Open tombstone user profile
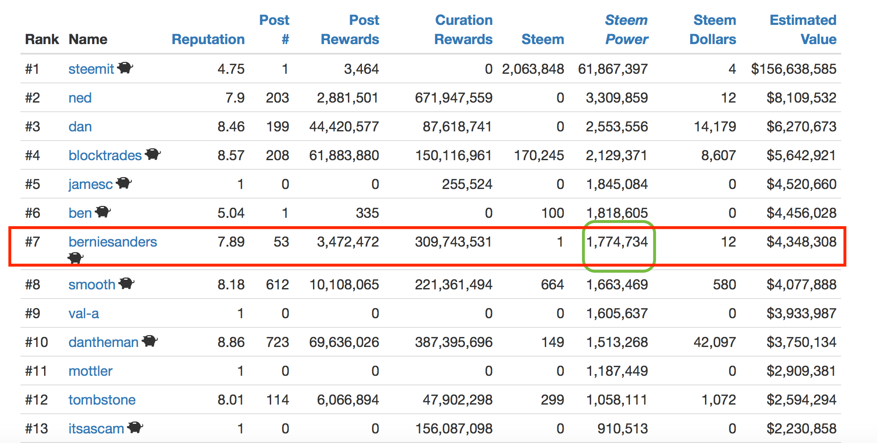Viewport: 877px width, 443px height. point(102,400)
